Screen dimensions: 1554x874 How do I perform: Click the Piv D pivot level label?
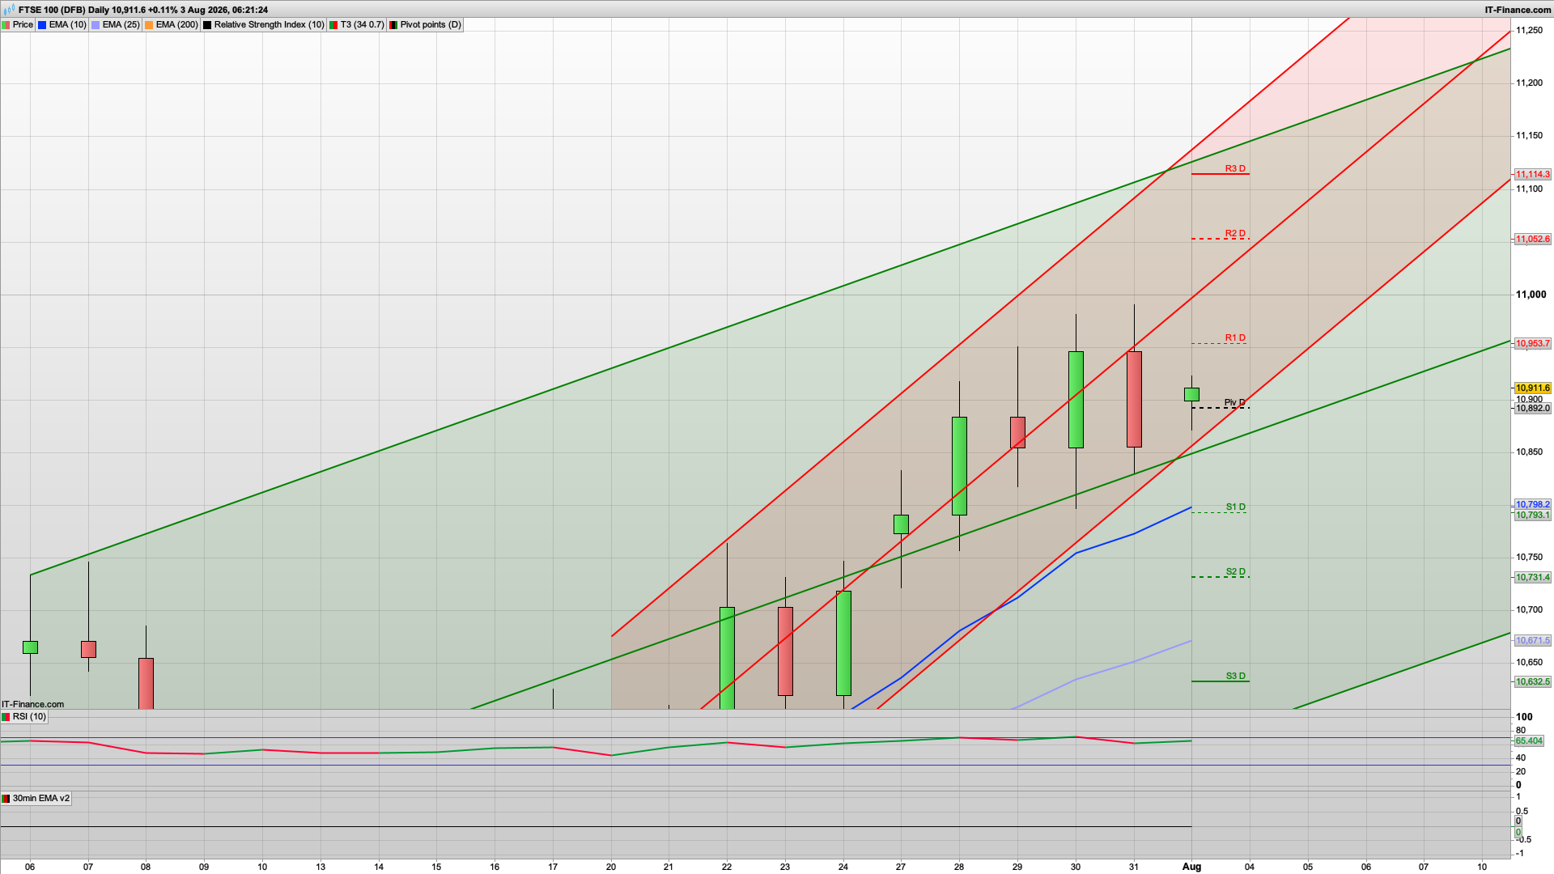coord(1235,403)
